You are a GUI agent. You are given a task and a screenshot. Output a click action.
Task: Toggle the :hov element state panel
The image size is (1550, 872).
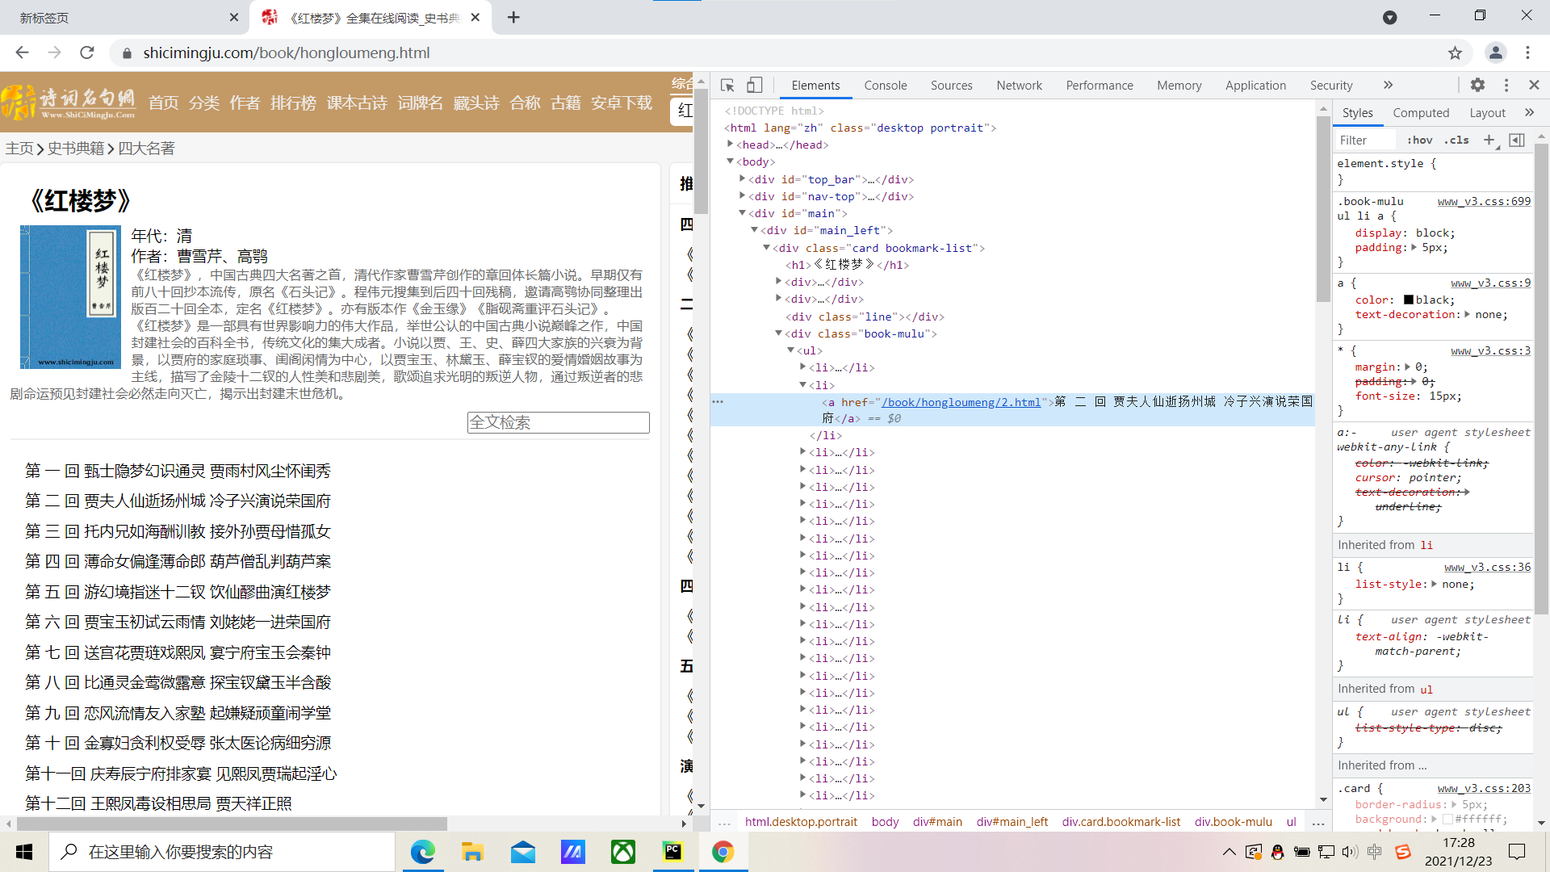1419,140
